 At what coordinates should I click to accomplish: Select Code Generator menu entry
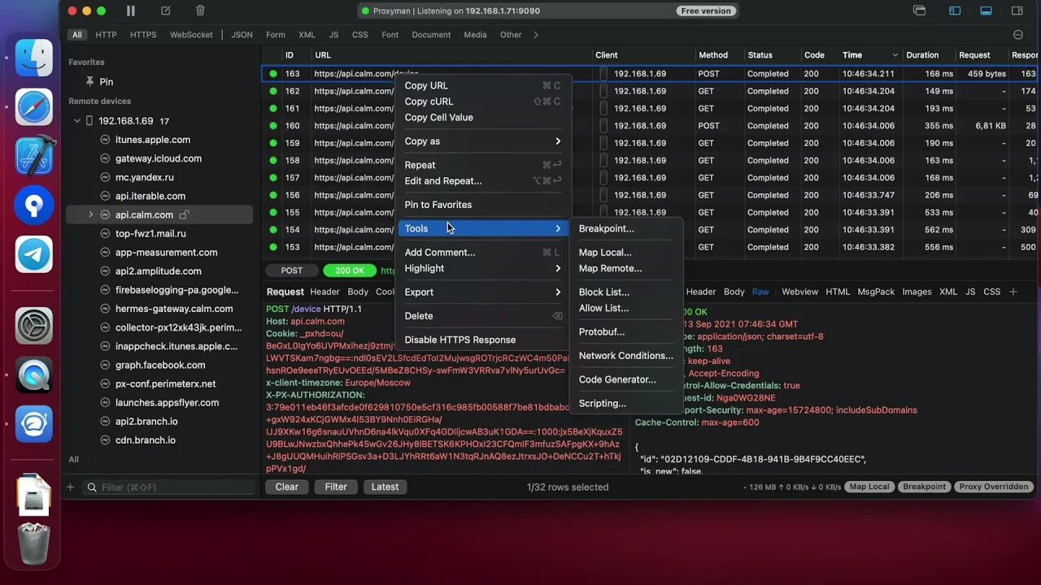[x=626, y=379]
